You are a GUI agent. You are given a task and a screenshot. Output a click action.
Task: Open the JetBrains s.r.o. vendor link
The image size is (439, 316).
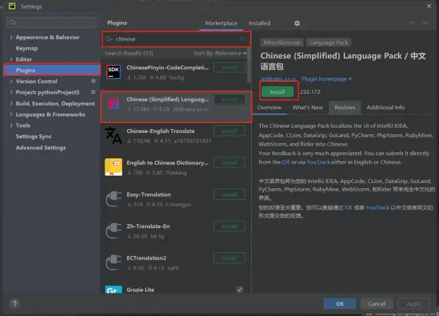tap(278, 79)
